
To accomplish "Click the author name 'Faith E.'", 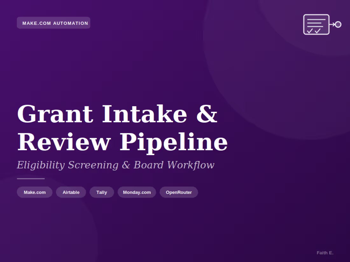I will (325, 253).
